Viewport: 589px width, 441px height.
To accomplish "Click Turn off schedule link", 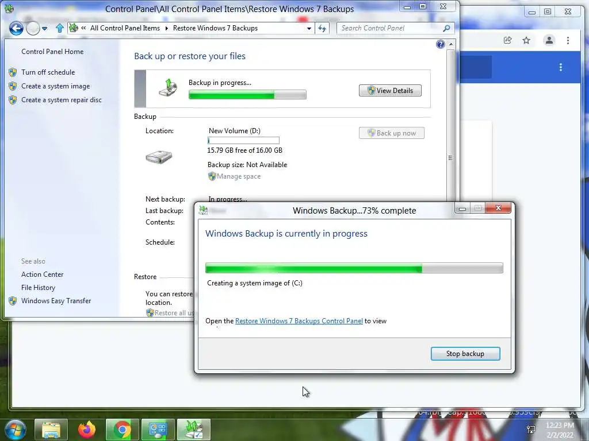I will (x=48, y=72).
